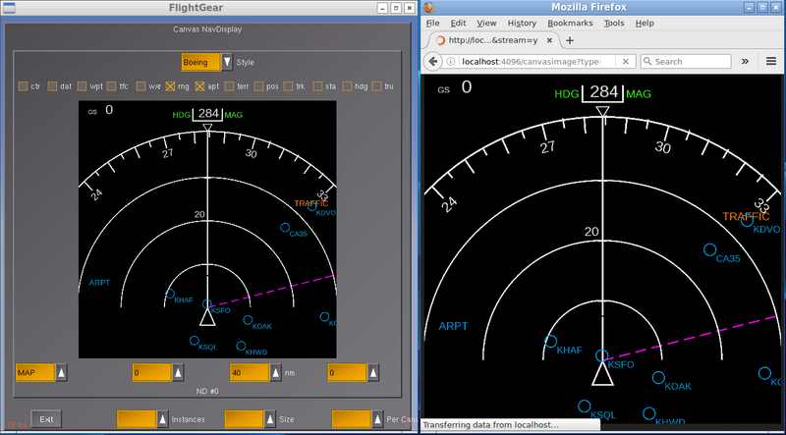Image resolution: width=786 pixels, height=435 pixels.
Task: Click the KHWD airport circle in FlightGear
Action: (x=241, y=346)
